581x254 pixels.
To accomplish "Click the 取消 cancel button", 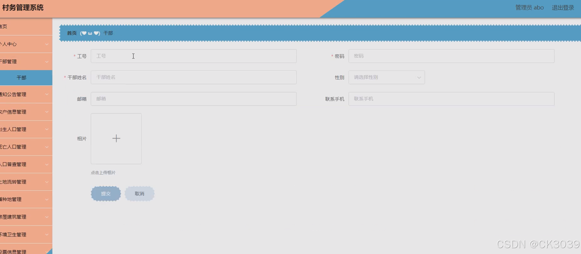I will [139, 194].
